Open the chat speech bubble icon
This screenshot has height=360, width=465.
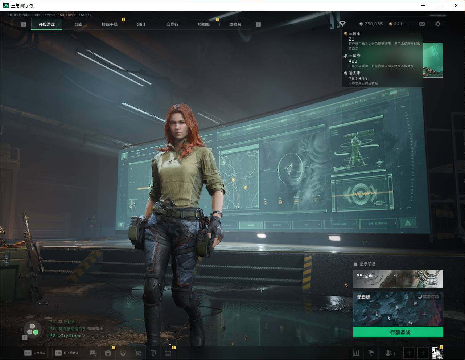(x=93, y=353)
